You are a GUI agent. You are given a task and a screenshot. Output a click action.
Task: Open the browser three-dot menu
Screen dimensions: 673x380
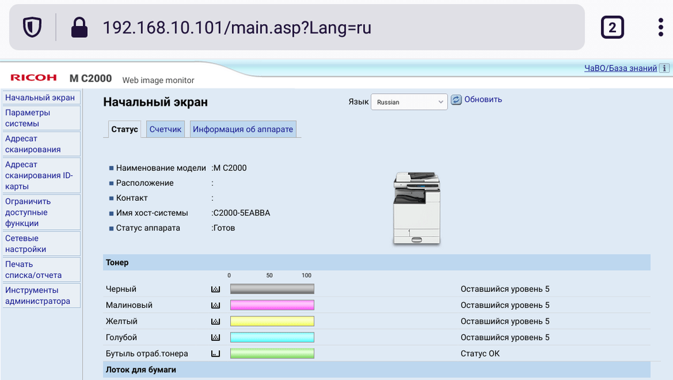click(x=660, y=27)
